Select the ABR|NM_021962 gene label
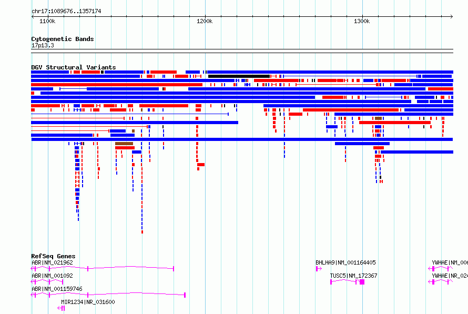468x314 pixels. [52, 262]
